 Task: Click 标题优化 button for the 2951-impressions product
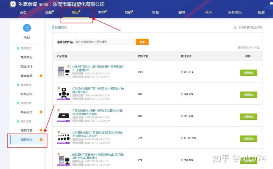tap(248, 73)
